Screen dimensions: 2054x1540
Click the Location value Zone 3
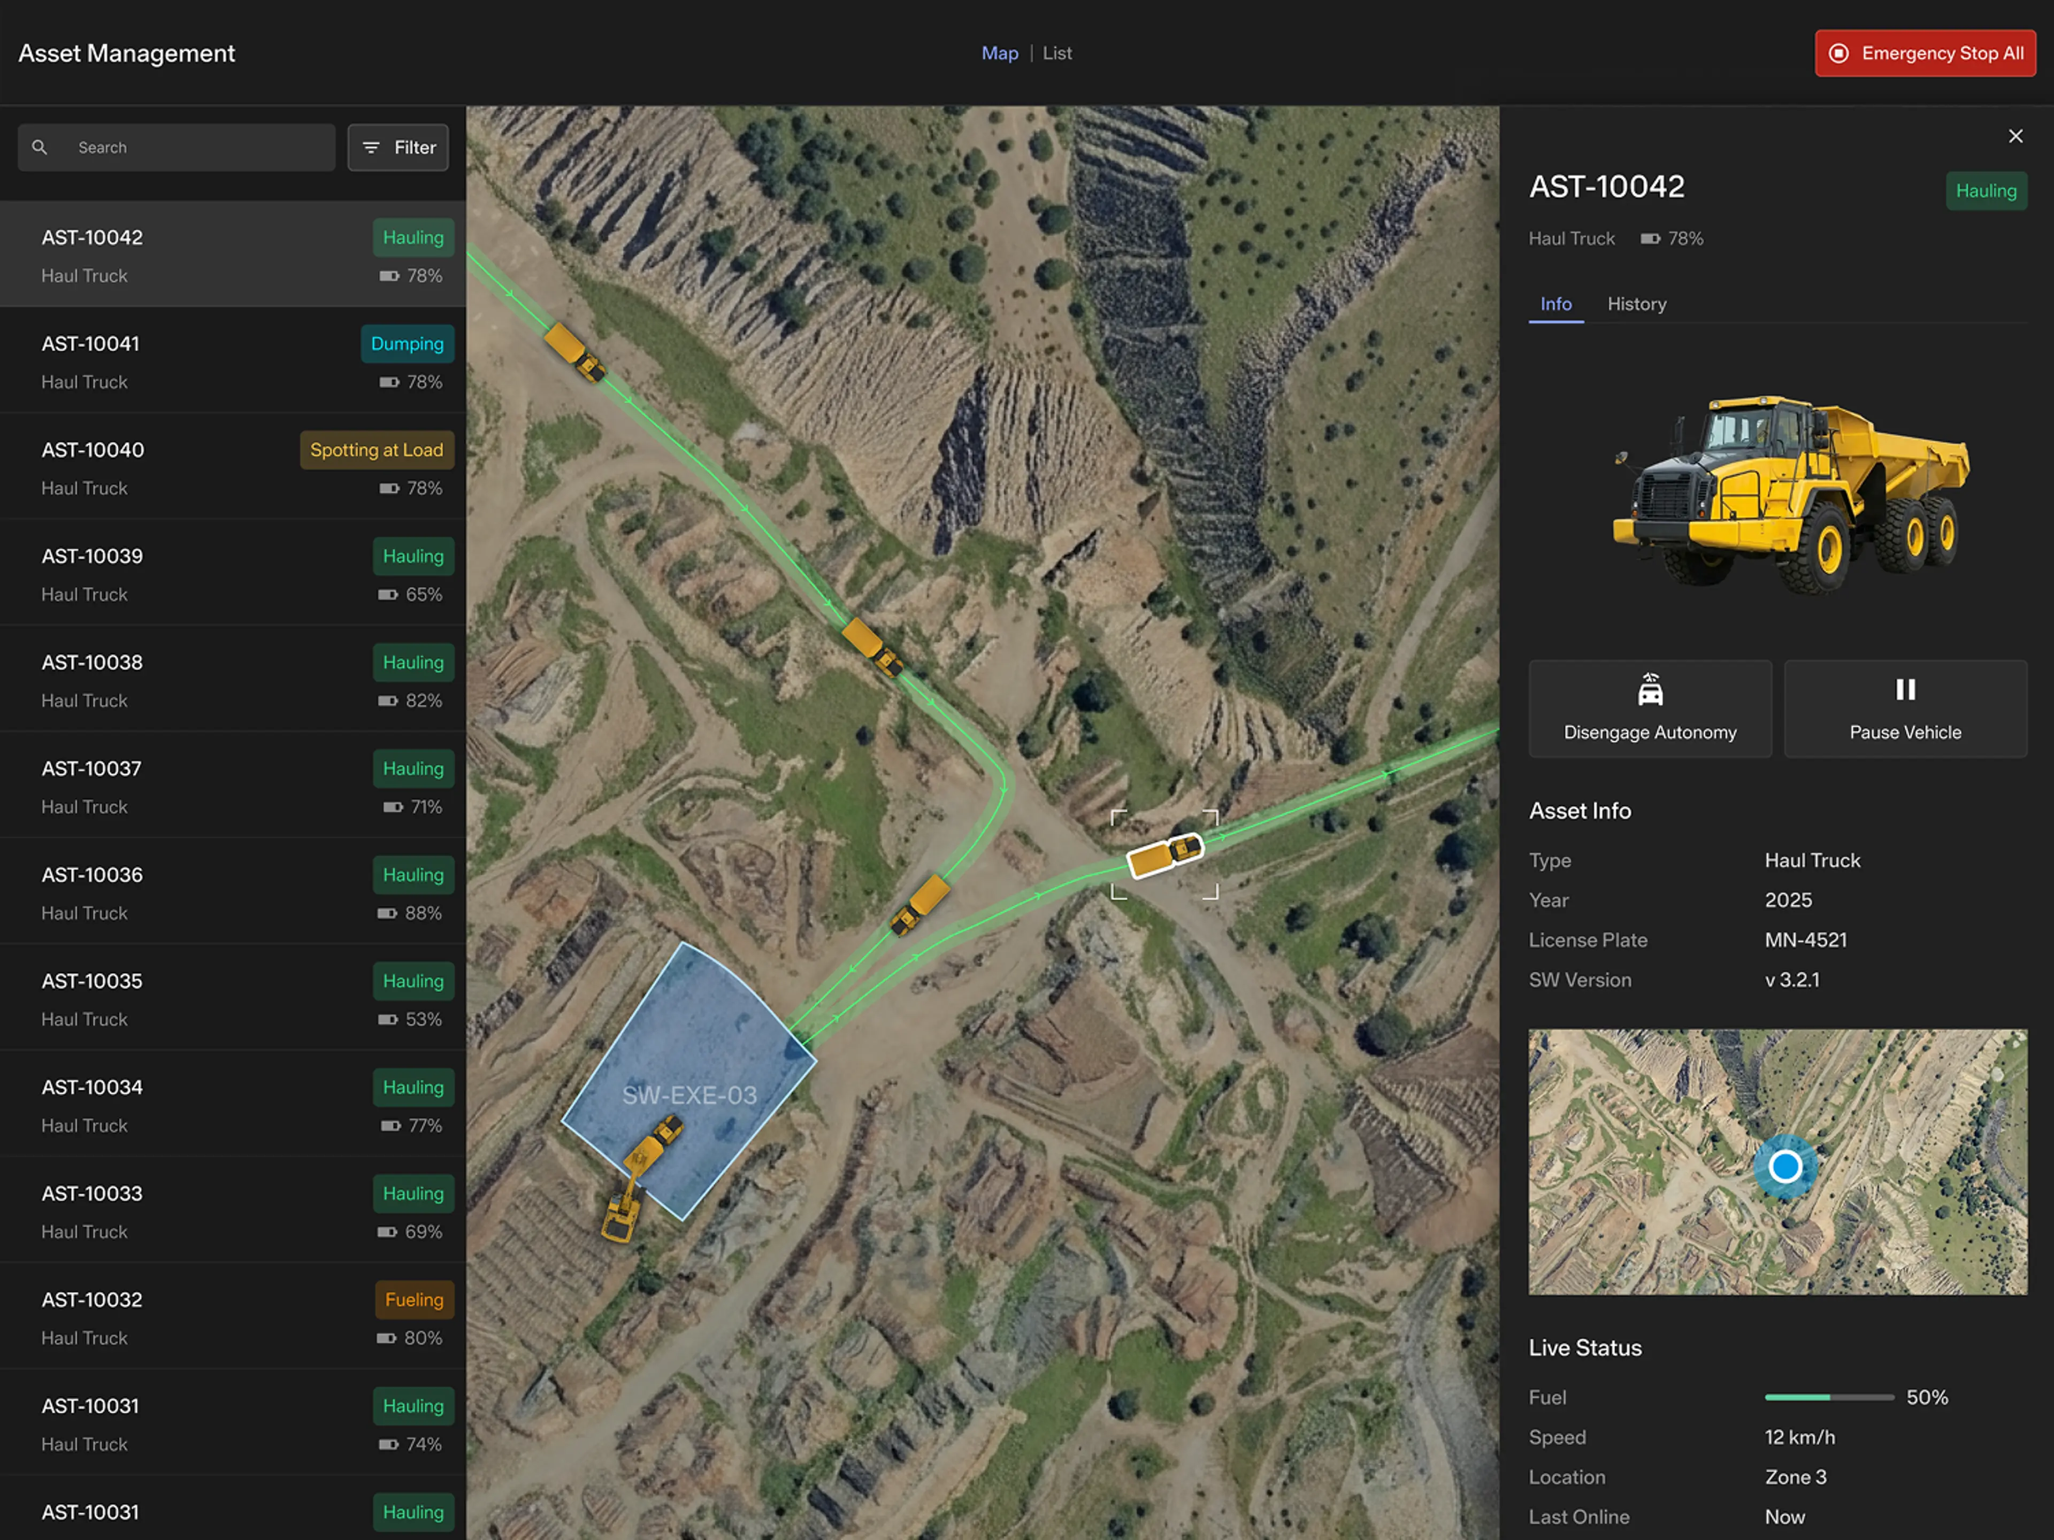click(x=1795, y=1478)
